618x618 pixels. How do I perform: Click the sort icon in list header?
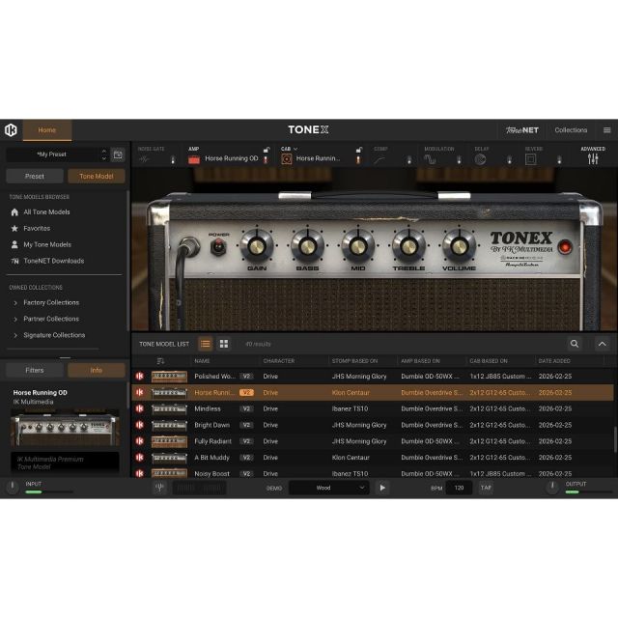[x=160, y=360]
